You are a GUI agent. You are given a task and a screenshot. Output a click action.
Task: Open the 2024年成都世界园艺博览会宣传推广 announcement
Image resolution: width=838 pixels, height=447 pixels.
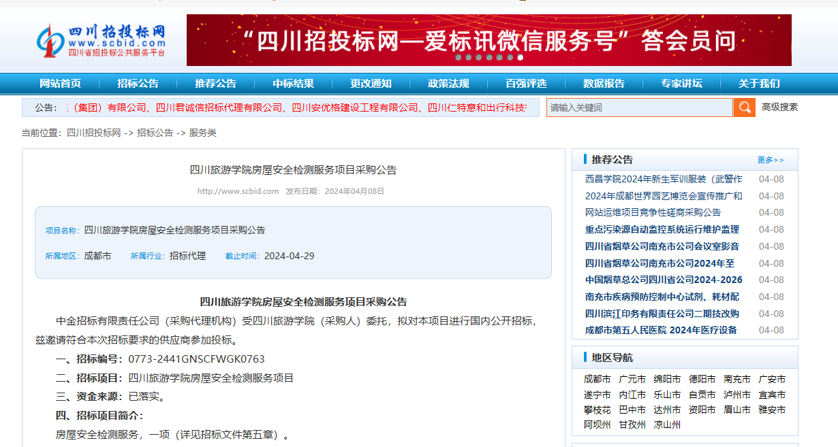(664, 196)
